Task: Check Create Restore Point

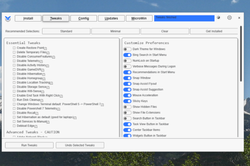Action: click(14, 48)
